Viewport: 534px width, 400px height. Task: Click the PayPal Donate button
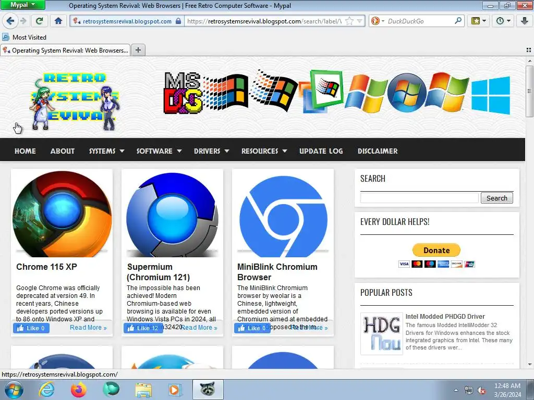point(436,251)
